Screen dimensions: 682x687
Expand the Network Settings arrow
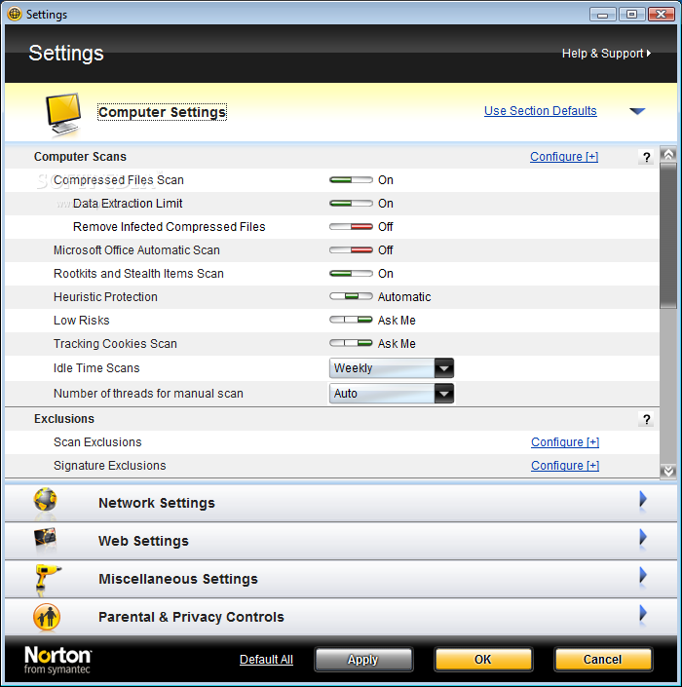pyautogui.click(x=643, y=499)
